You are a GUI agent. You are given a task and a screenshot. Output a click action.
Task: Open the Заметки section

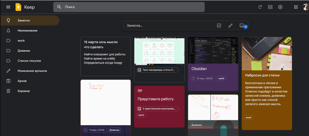(30, 21)
